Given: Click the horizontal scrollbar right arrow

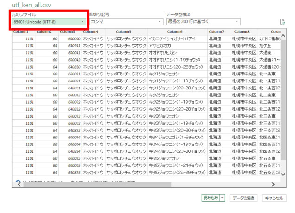Looking at the screenshot, I should pyautogui.click(x=272, y=184).
